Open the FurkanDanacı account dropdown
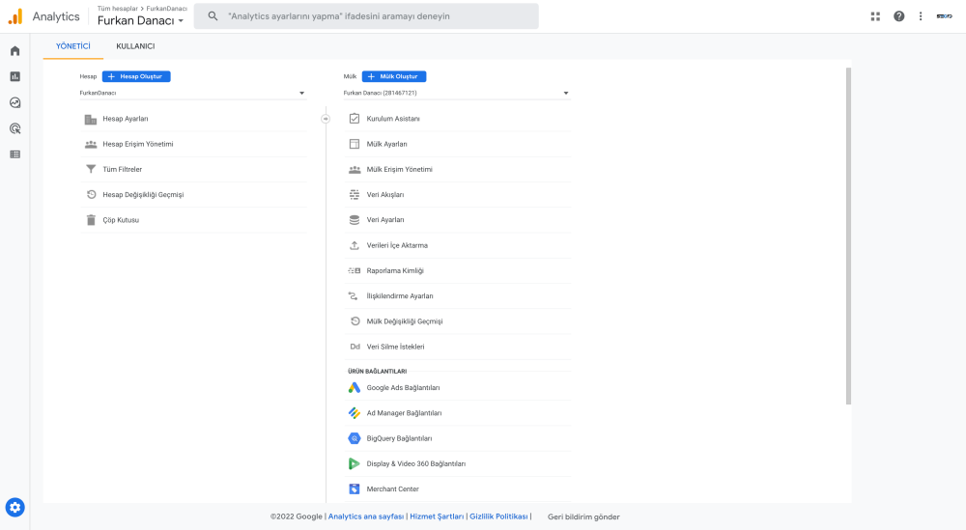The width and height of the screenshot is (966, 530). tap(193, 93)
